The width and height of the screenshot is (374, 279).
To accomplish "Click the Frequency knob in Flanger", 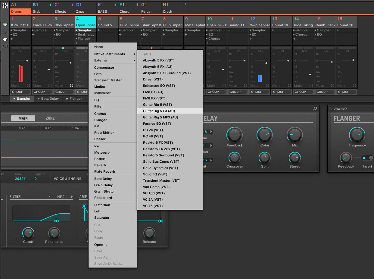I will pos(357,135).
